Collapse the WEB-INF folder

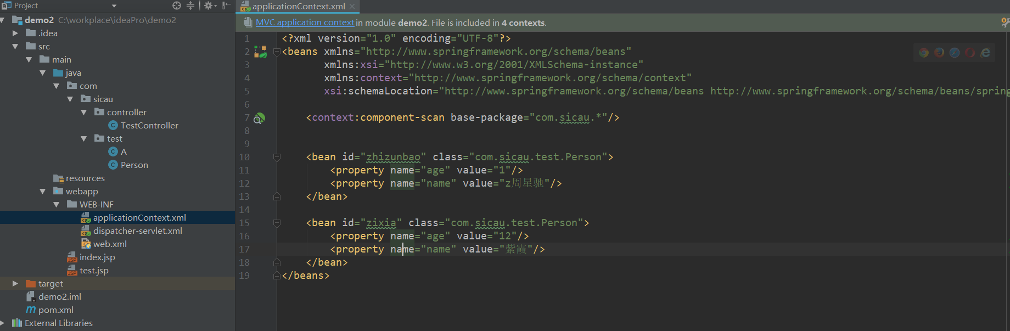point(56,205)
